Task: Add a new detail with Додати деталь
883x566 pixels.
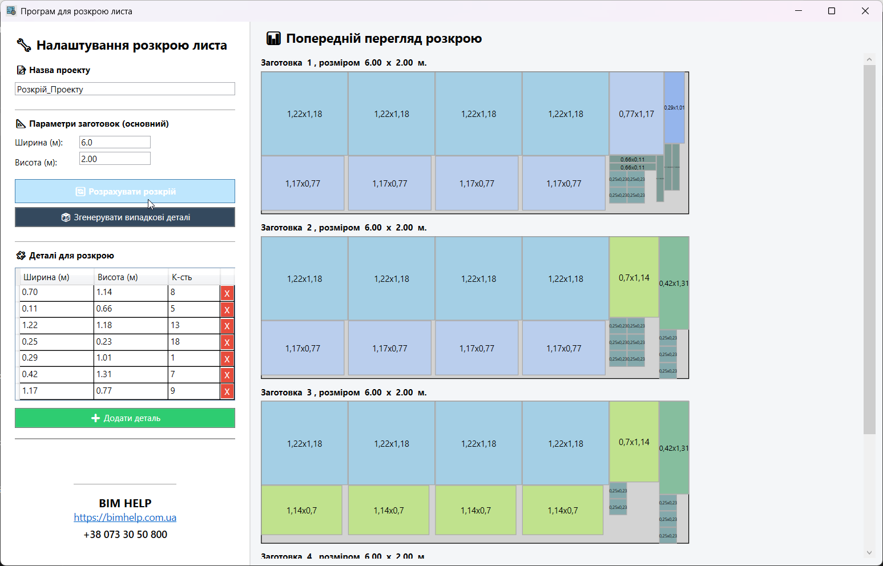Action: (x=125, y=418)
